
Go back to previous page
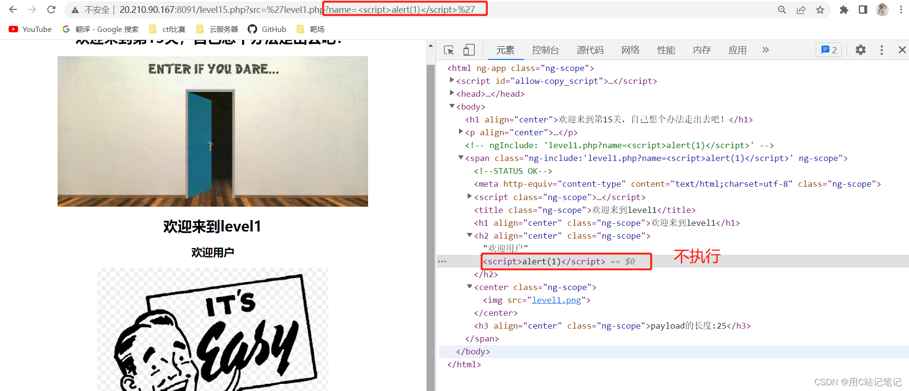[x=13, y=10]
